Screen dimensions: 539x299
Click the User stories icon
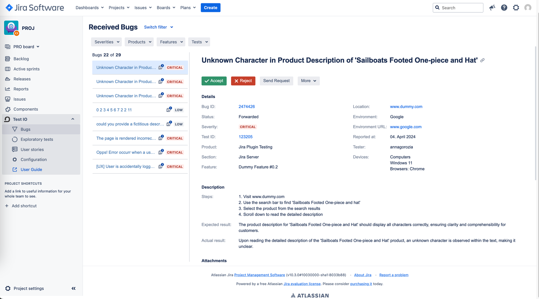15,149
